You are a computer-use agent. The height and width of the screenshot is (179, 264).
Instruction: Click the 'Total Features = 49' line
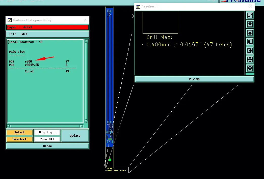click(25, 42)
